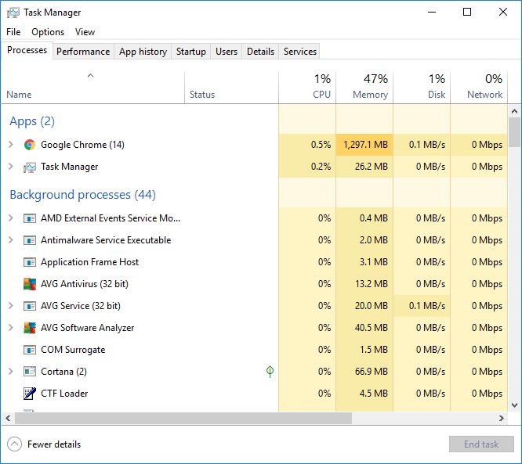Image resolution: width=522 pixels, height=464 pixels.
Task: Expand the Cortana (2) process group
Action: pyautogui.click(x=11, y=372)
